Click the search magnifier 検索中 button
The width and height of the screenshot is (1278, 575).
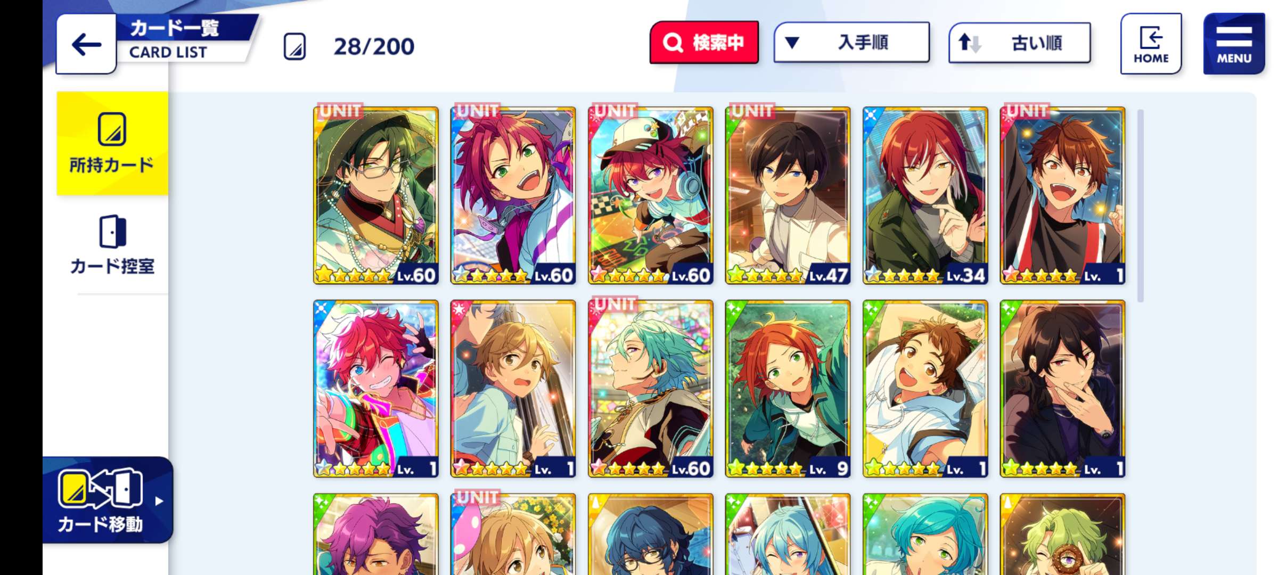coord(704,43)
